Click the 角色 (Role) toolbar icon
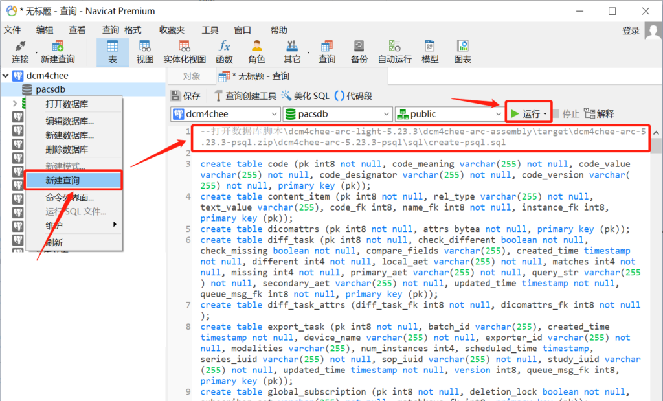Image resolution: width=663 pixels, height=401 pixels. pos(256,51)
